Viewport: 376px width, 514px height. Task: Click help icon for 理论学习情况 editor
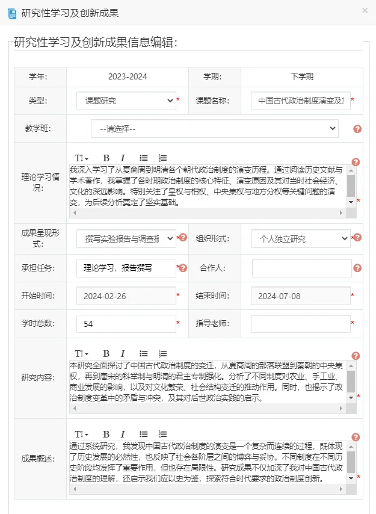(356, 162)
